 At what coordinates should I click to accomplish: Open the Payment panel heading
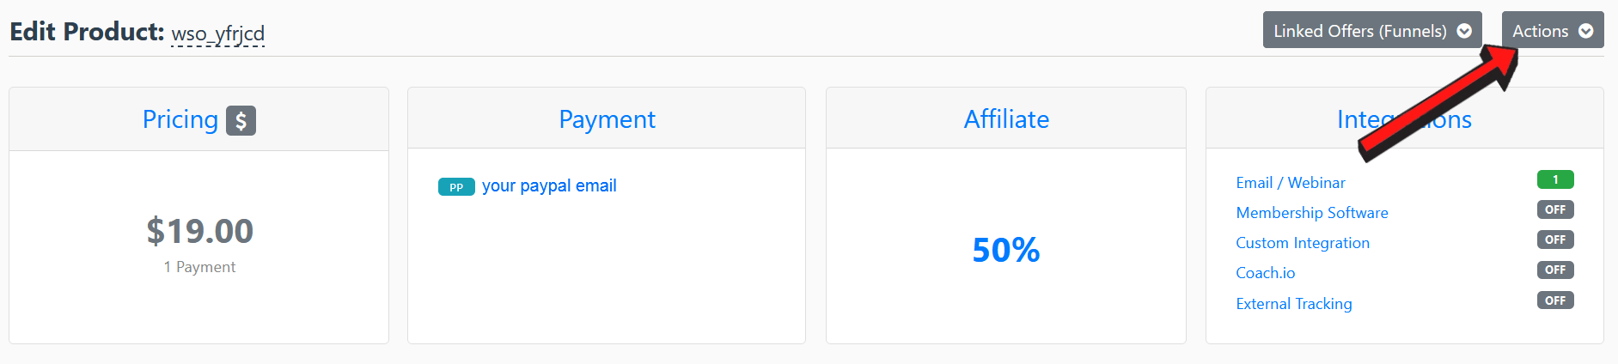coord(607,119)
